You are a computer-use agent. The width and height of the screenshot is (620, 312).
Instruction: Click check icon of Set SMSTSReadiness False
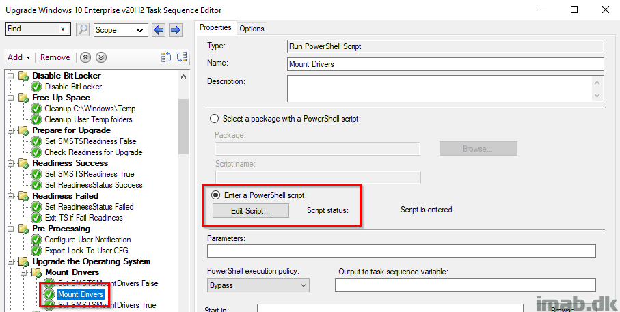point(36,141)
